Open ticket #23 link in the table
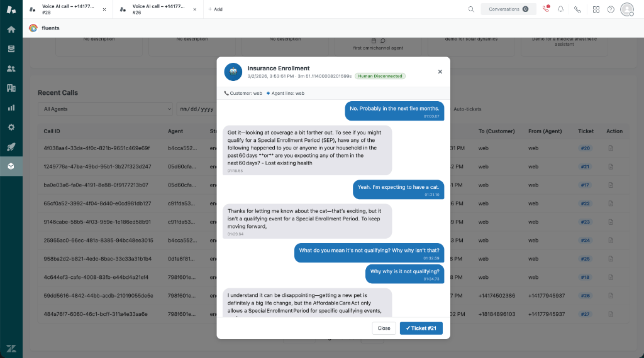This screenshot has width=644, height=358. [x=586, y=222]
